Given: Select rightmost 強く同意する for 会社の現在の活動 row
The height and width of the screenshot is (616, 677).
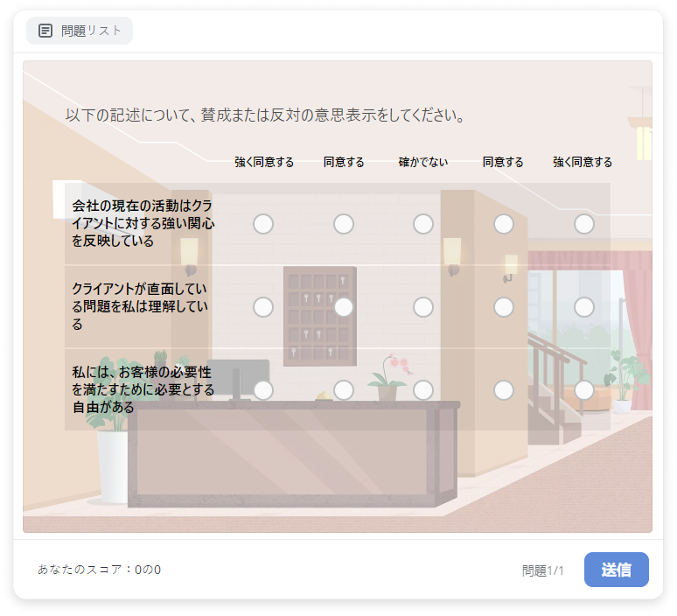Looking at the screenshot, I should pyautogui.click(x=584, y=224).
